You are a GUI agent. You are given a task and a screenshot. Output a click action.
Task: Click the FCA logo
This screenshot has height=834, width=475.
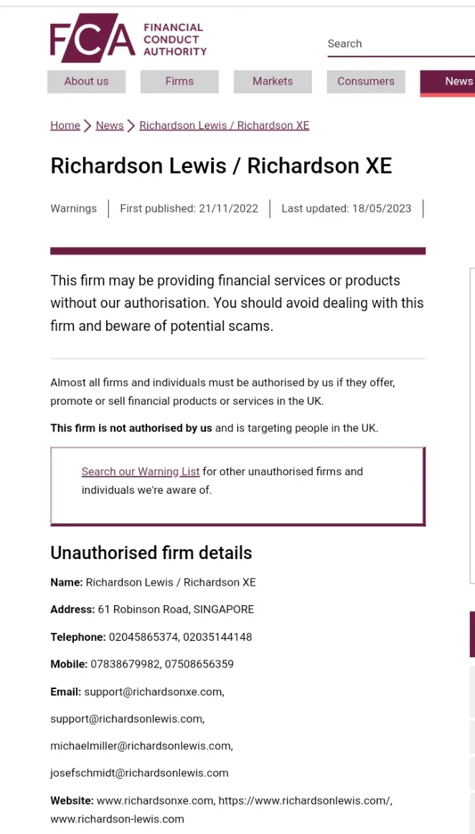tap(93, 38)
